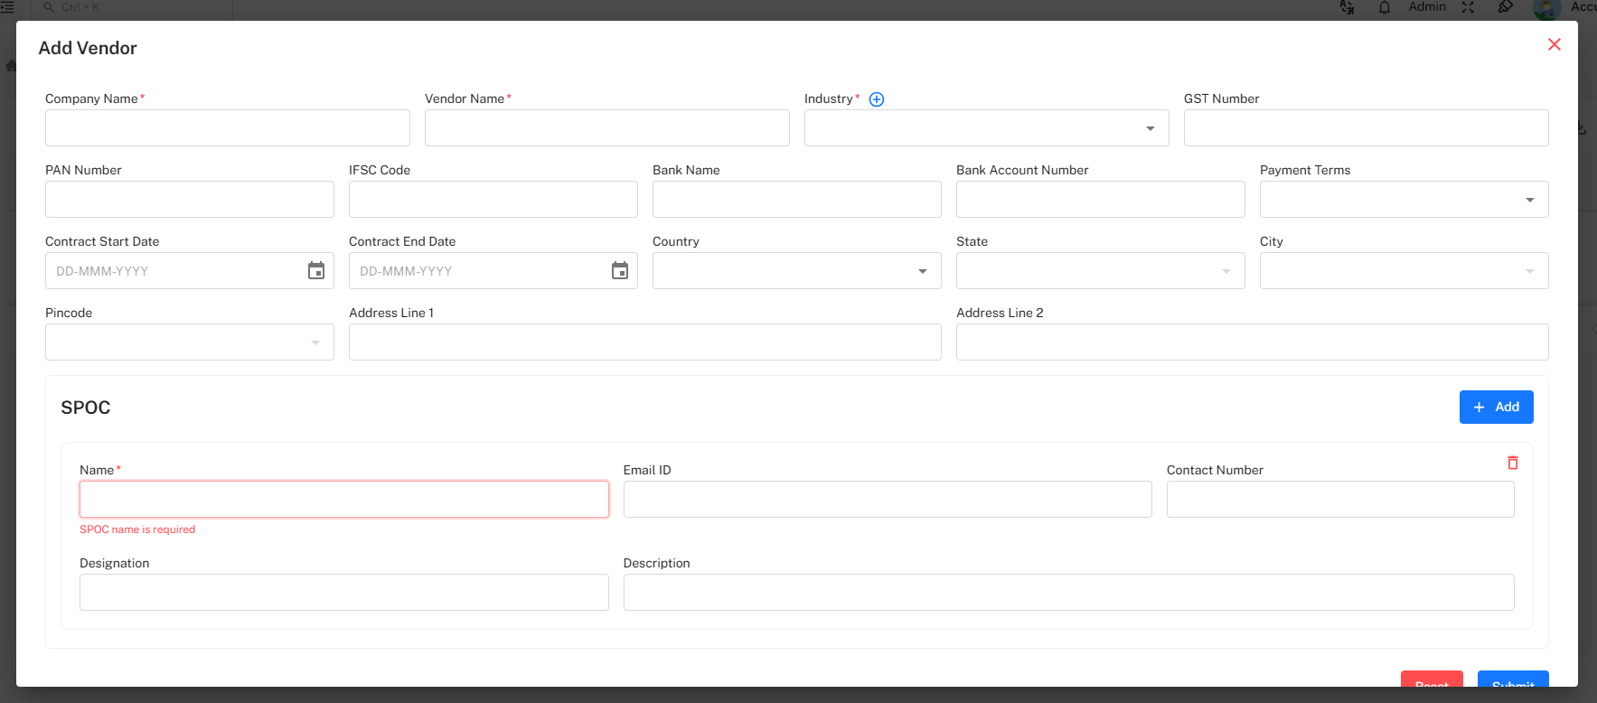The image size is (1597, 703).
Task: Click the user avatar in top header
Action: click(x=1547, y=9)
